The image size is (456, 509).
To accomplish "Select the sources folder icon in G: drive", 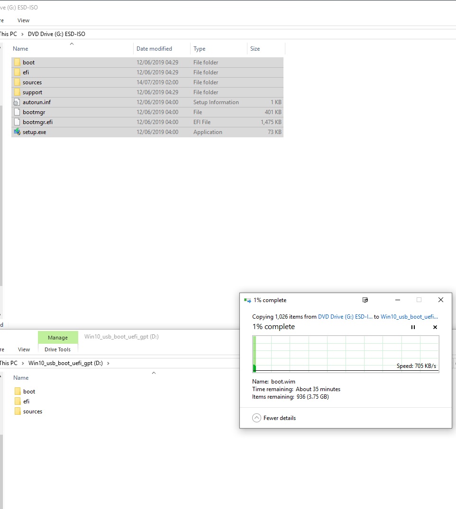I will click(x=17, y=82).
